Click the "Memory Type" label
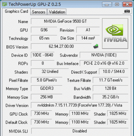This screenshot has width=134, height=136. coord(17,89)
